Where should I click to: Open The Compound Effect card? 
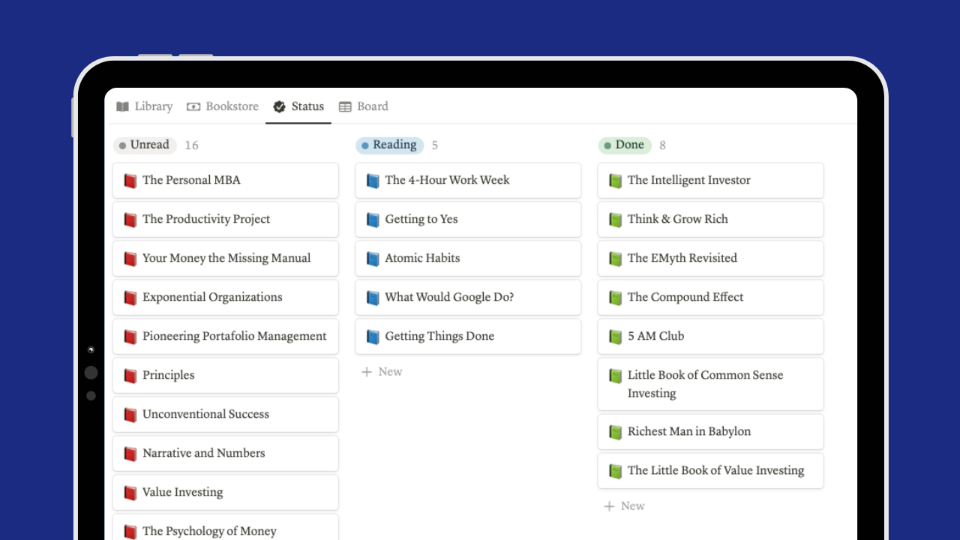click(711, 298)
